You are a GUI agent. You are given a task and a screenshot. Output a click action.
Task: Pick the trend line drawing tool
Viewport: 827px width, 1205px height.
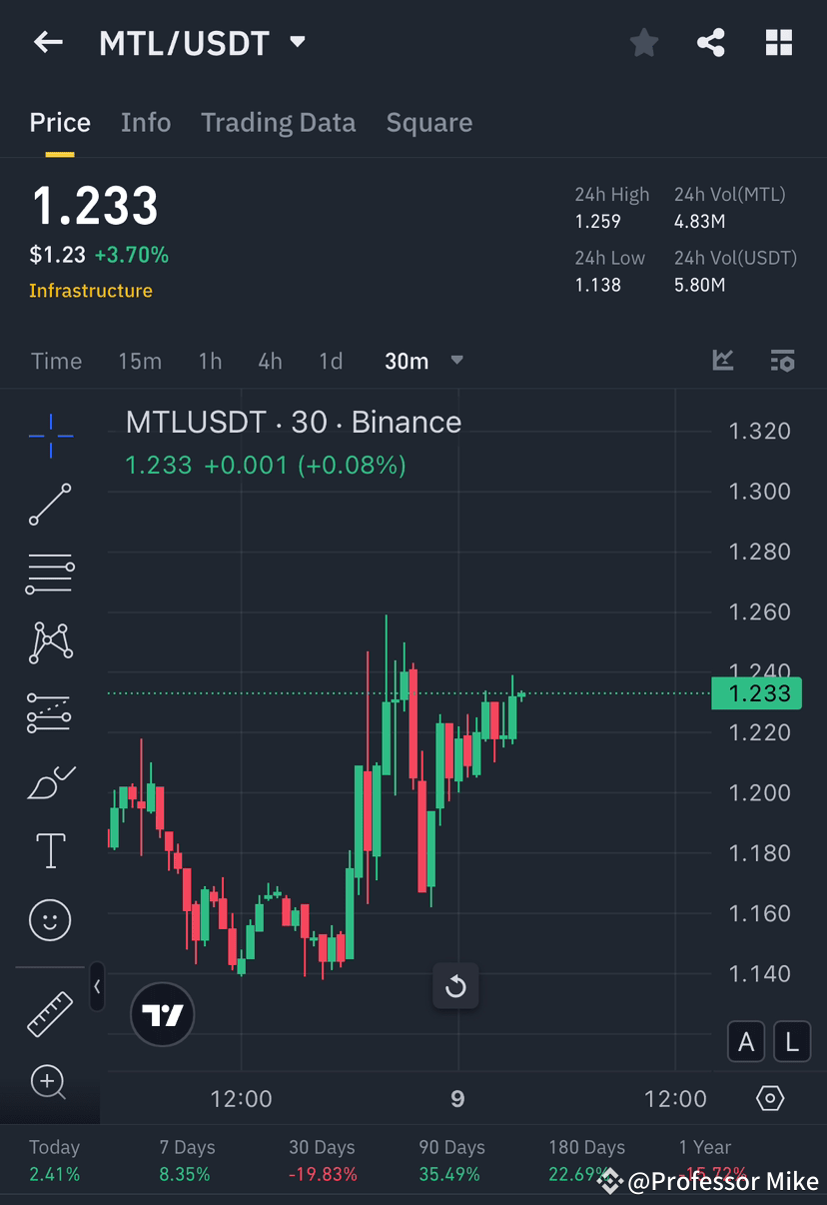coord(50,505)
